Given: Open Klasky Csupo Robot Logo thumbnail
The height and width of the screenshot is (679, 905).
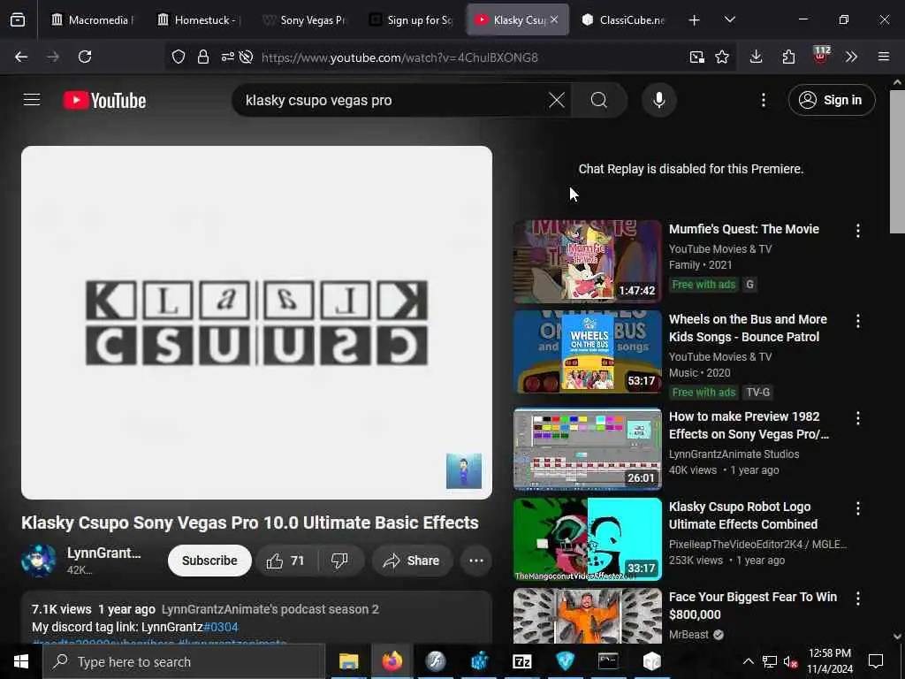Looking at the screenshot, I should [x=588, y=539].
